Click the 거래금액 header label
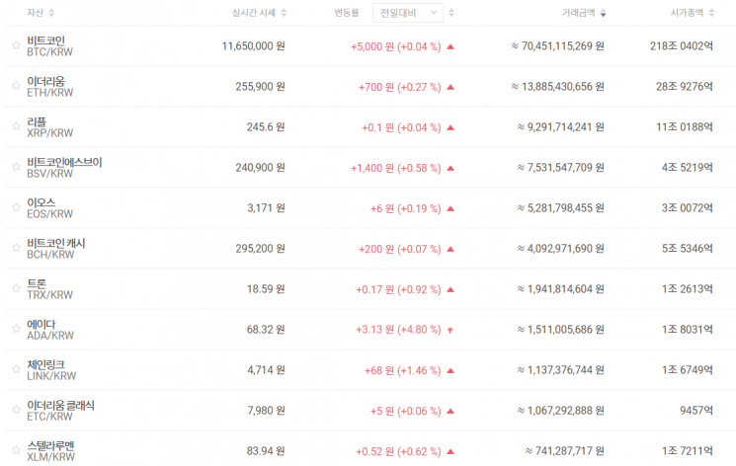This screenshot has height=466, width=736. tap(578, 13)
